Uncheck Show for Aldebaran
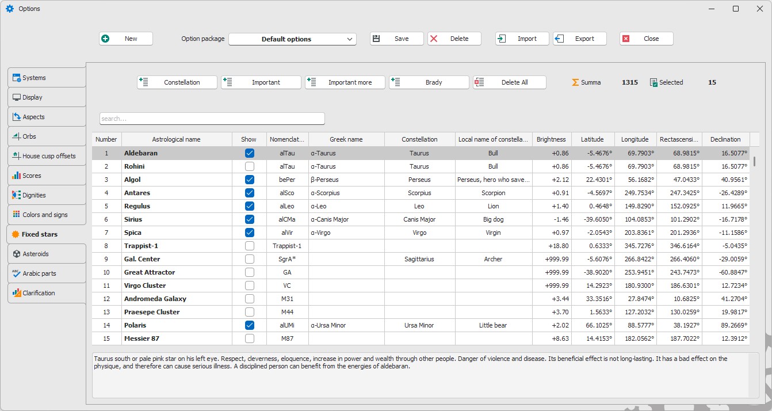The height and width of the screenshot is (411, 772). (x=249, y=153)
